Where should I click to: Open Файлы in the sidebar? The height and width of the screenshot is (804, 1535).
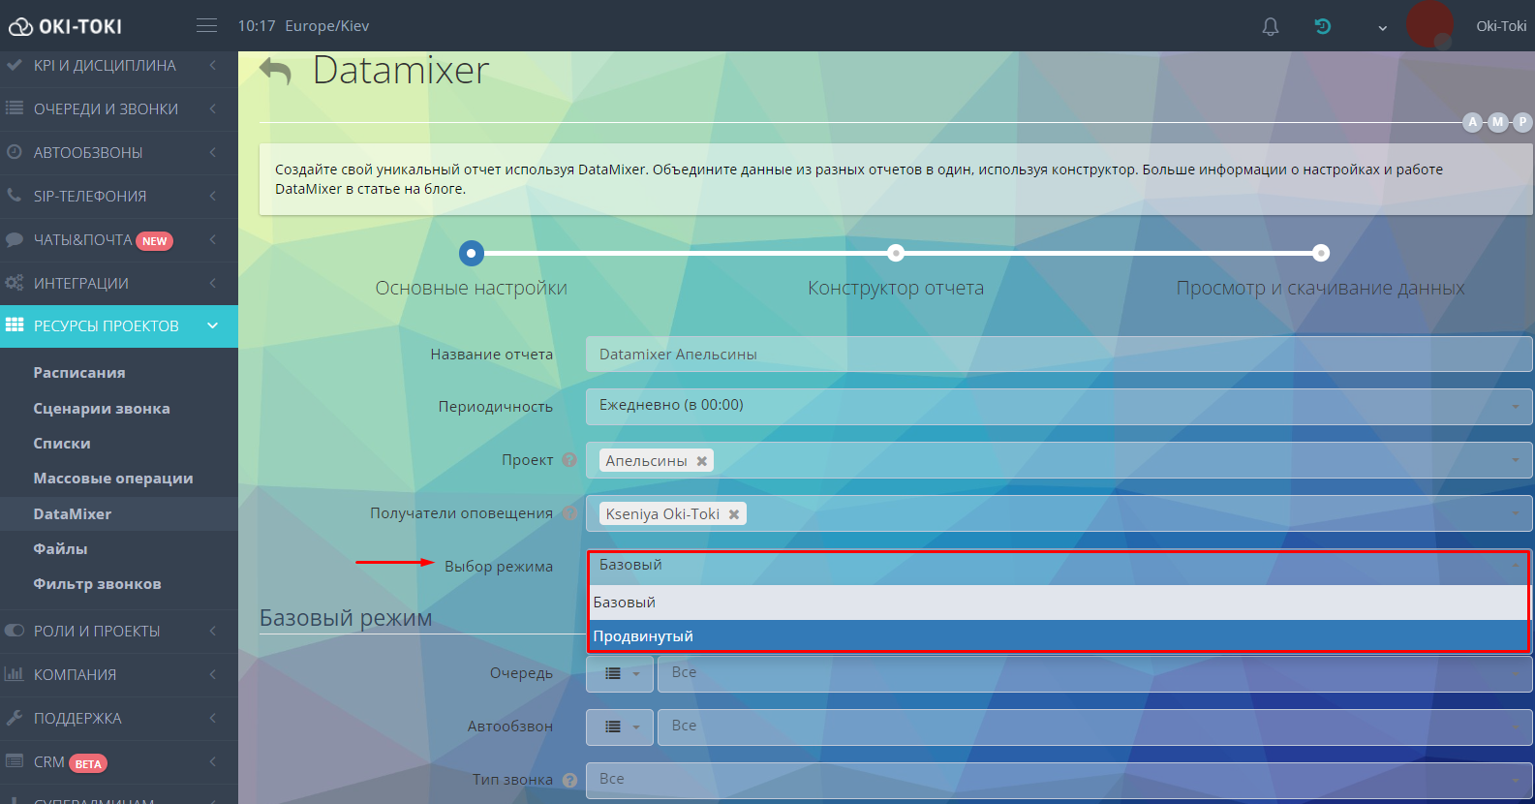click(60, 549)
